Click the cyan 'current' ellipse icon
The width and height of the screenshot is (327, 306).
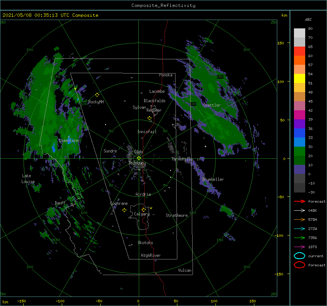point(299,256)
